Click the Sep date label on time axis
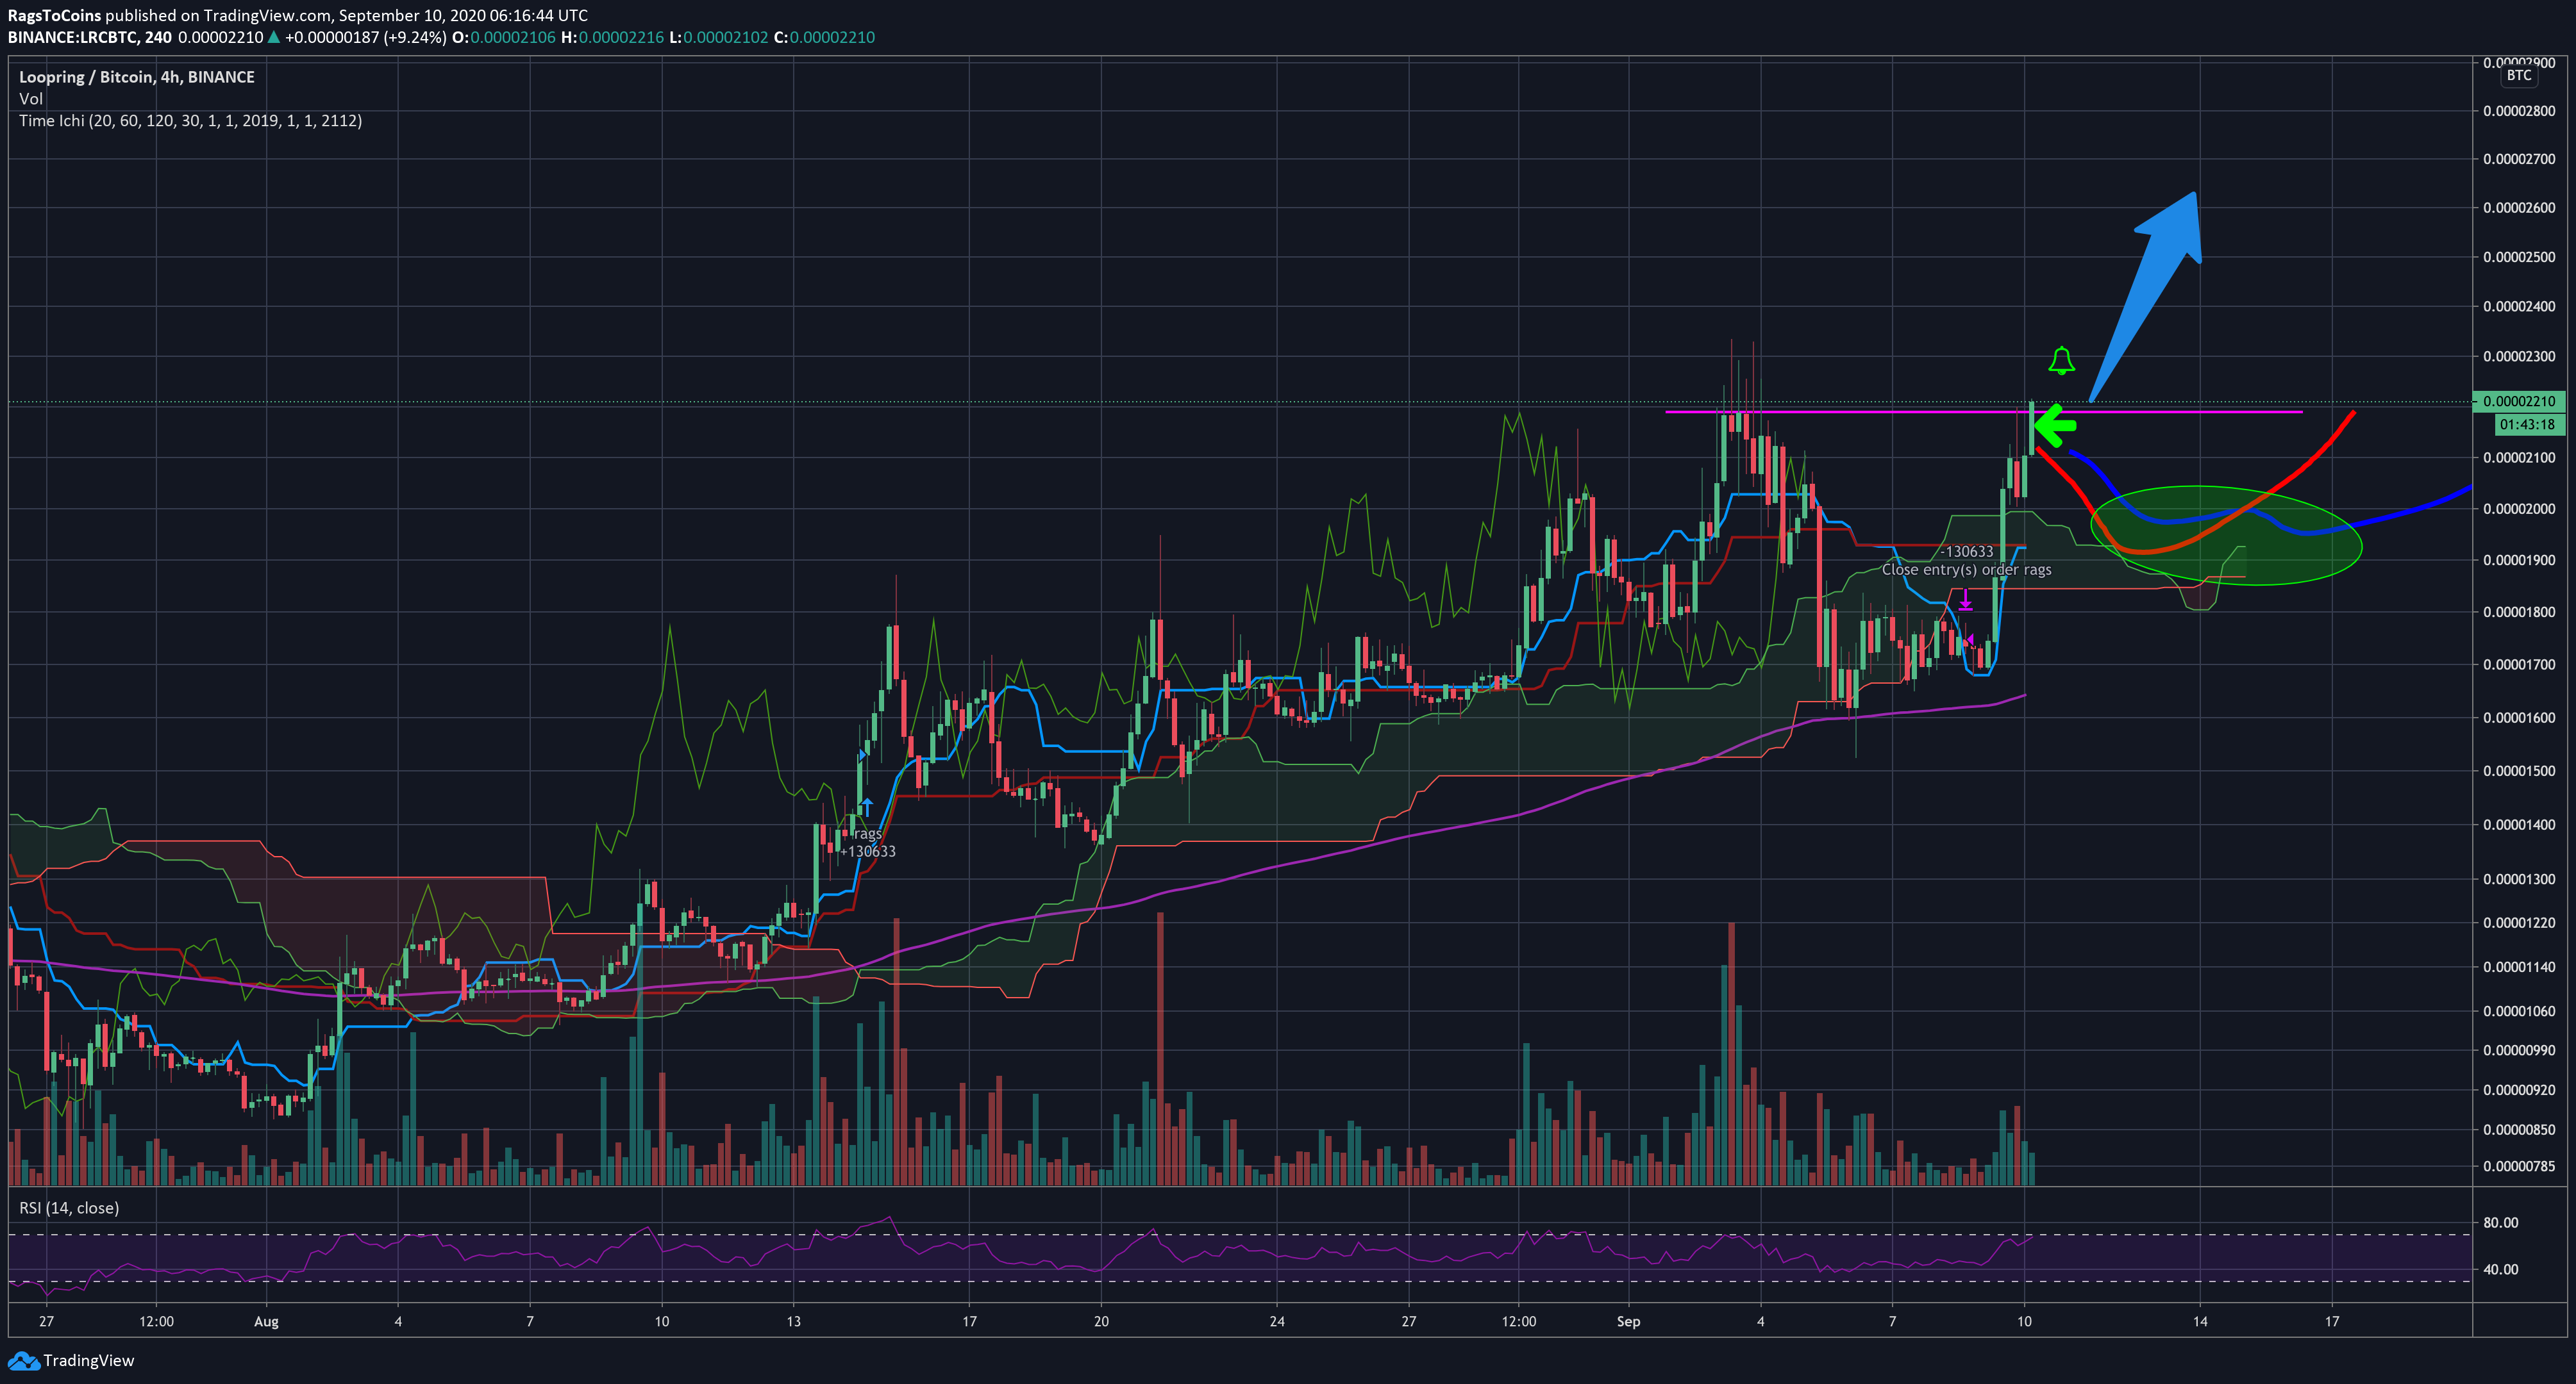This screenshot has height=1384, width=2576. pos(1628,1321)
